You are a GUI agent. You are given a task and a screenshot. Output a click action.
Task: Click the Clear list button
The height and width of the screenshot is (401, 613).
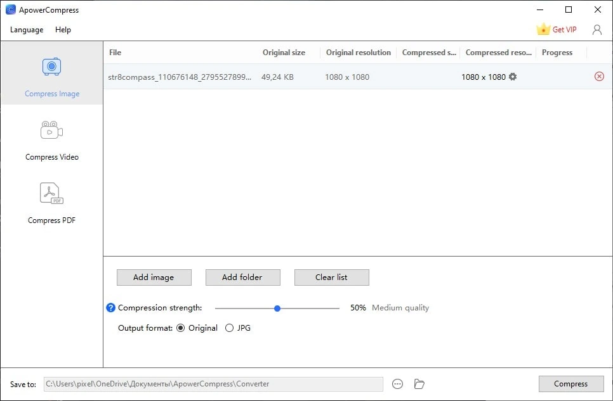coord(331,277)
